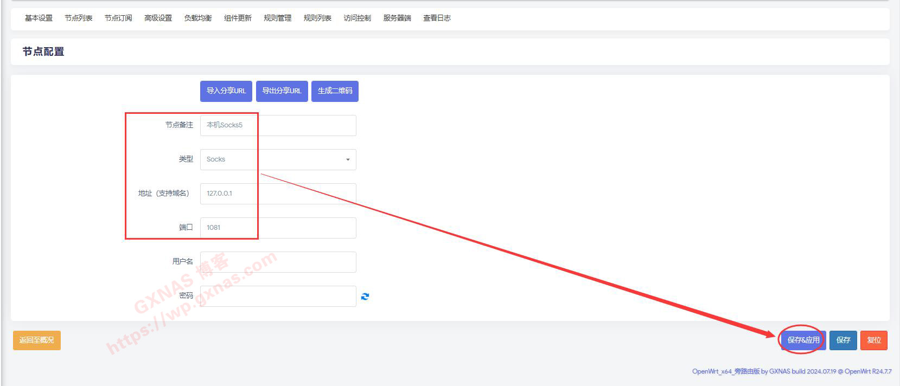The height and width of the screenshot is (386, 900).
Task: Select the 负载均衡 tab
Action: [198, 18]
